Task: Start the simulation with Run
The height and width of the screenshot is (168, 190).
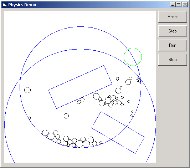Action: [x=173, y=45]
